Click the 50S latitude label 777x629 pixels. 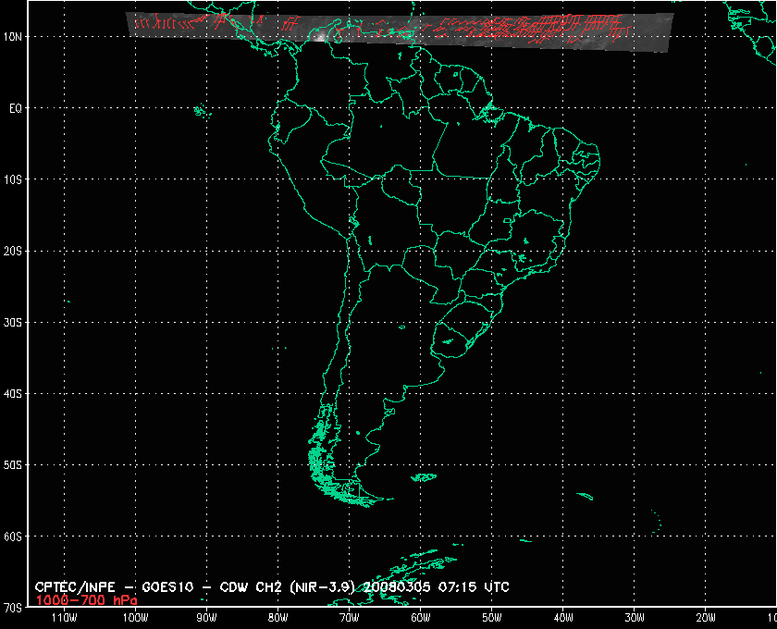pos(13,465)
